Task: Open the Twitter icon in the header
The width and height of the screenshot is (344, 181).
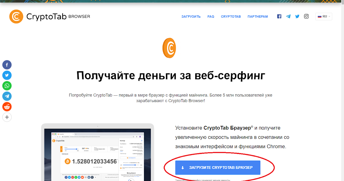Action: pyautogui.click(x=297, y=16)
